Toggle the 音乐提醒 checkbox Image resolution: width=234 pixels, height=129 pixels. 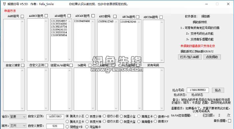(230, 121)
